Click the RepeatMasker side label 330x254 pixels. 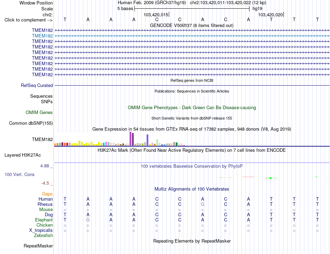pyautogui.click(x=38, y=246)
